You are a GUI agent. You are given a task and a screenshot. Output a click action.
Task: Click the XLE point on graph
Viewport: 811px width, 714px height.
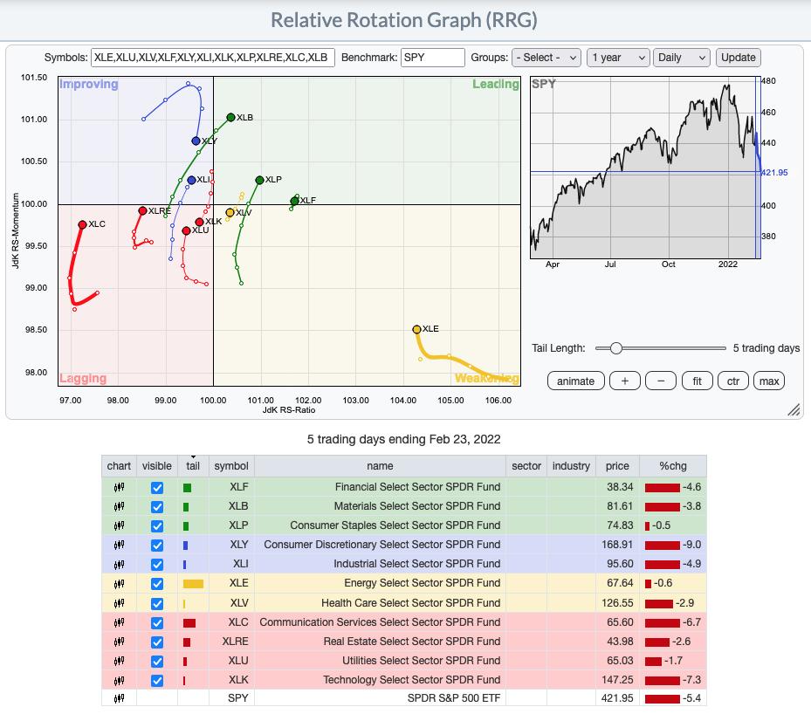[417, 329]
